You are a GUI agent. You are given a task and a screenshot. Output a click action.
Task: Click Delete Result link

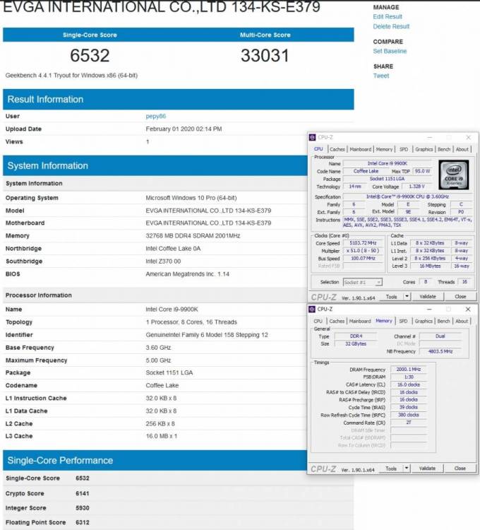391,26
